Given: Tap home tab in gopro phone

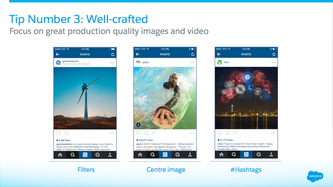Looking at the screenshot, I should 140,155.
